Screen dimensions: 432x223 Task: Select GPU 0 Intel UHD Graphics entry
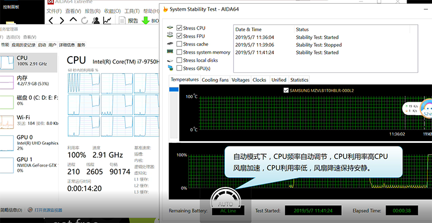point(29,143)
